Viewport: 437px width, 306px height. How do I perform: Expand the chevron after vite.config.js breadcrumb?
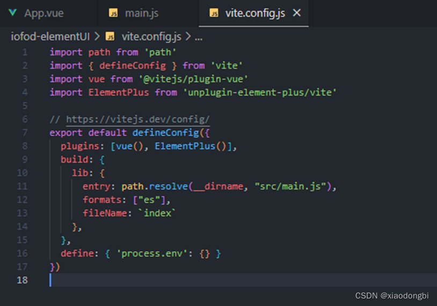click(x=188, y=37)
